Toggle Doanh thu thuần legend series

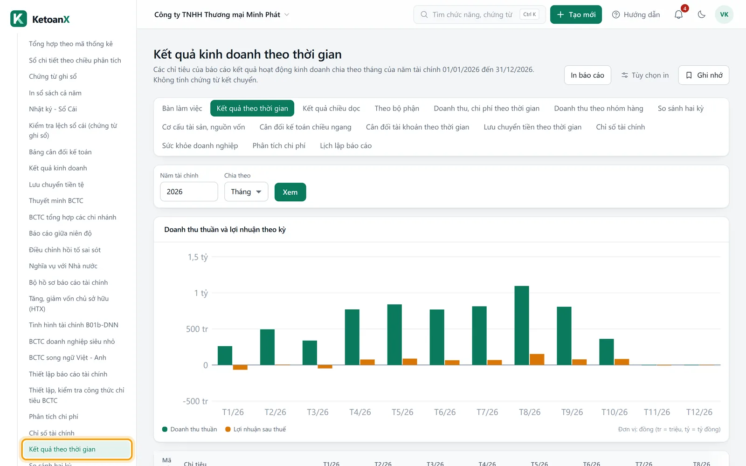pyautogui.click(x=190, y=429)
